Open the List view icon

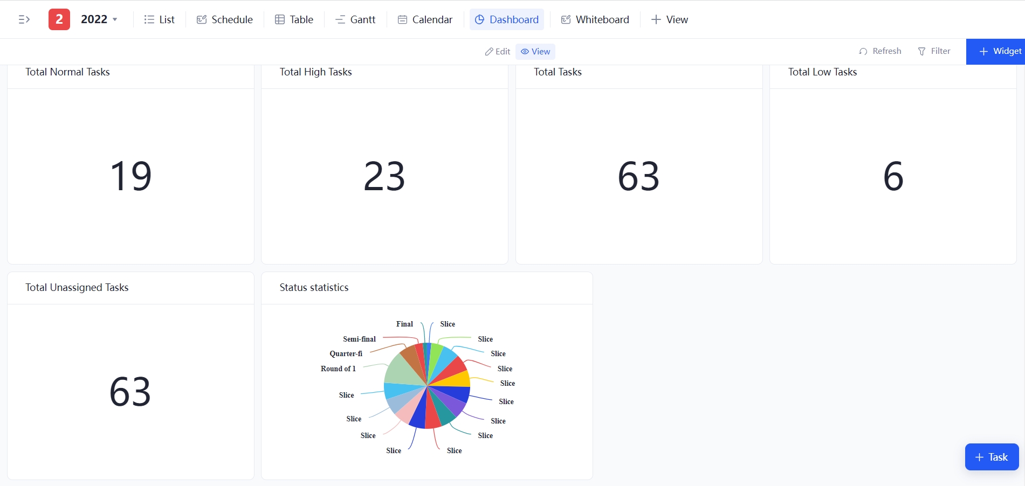pos(149,19)
